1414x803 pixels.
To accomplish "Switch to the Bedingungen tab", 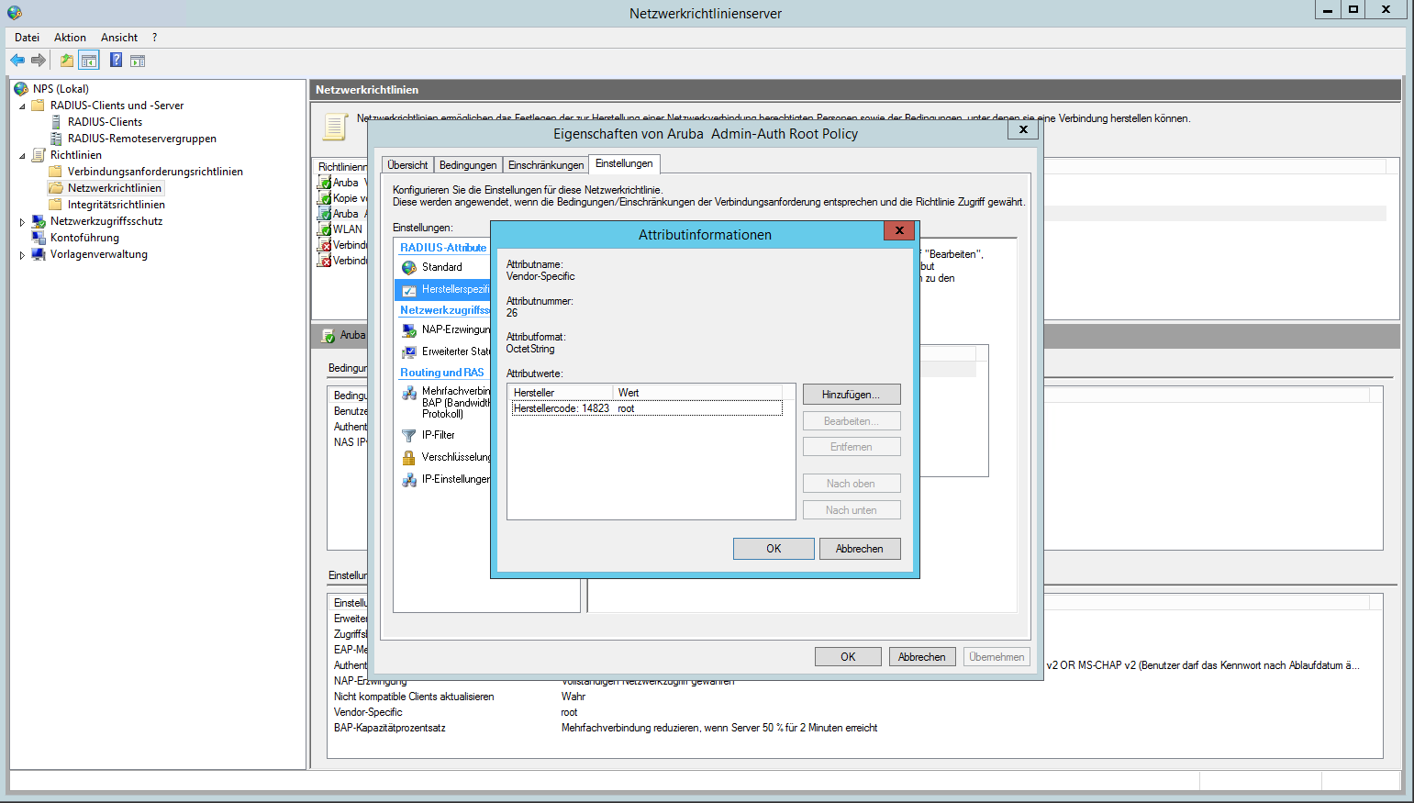I will click(467, 165).
